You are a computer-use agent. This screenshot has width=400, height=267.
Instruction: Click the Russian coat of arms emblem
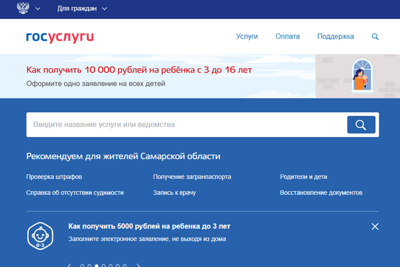tap(24, 9)
